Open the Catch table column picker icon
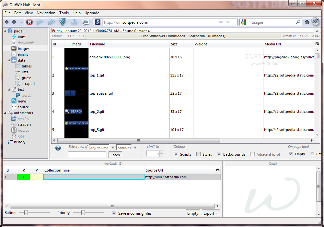The image size is (324, 227). (x=218, y=170)
